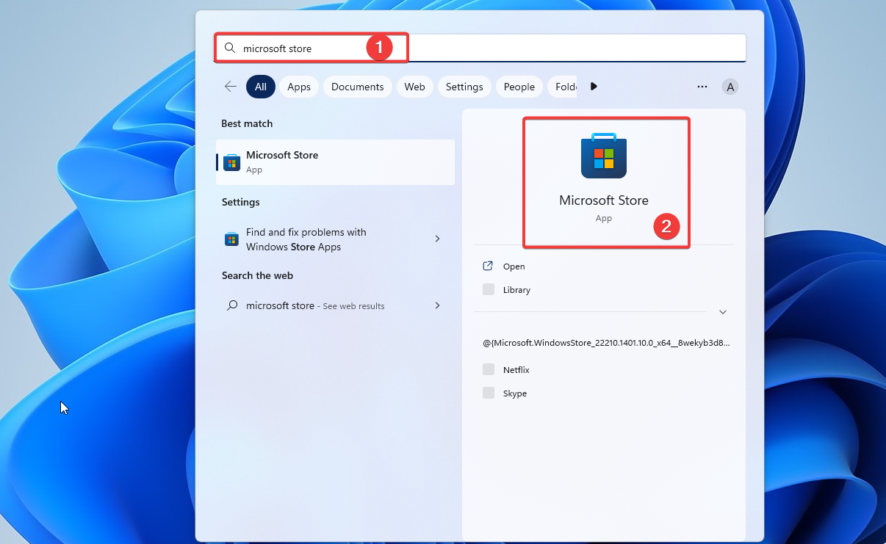
Task: Open Microsoft Store best match result
Action: pos(335,162)
